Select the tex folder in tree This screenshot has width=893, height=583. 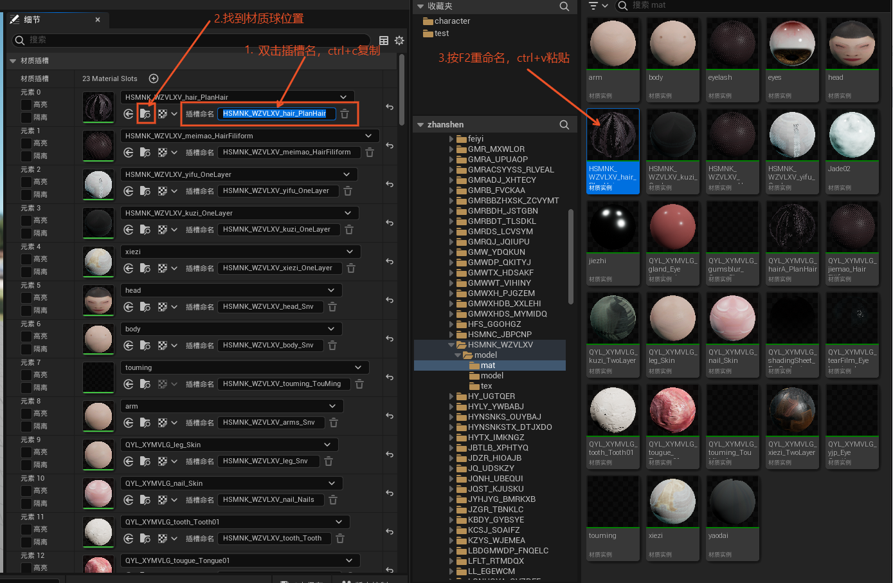pos(486,386)
